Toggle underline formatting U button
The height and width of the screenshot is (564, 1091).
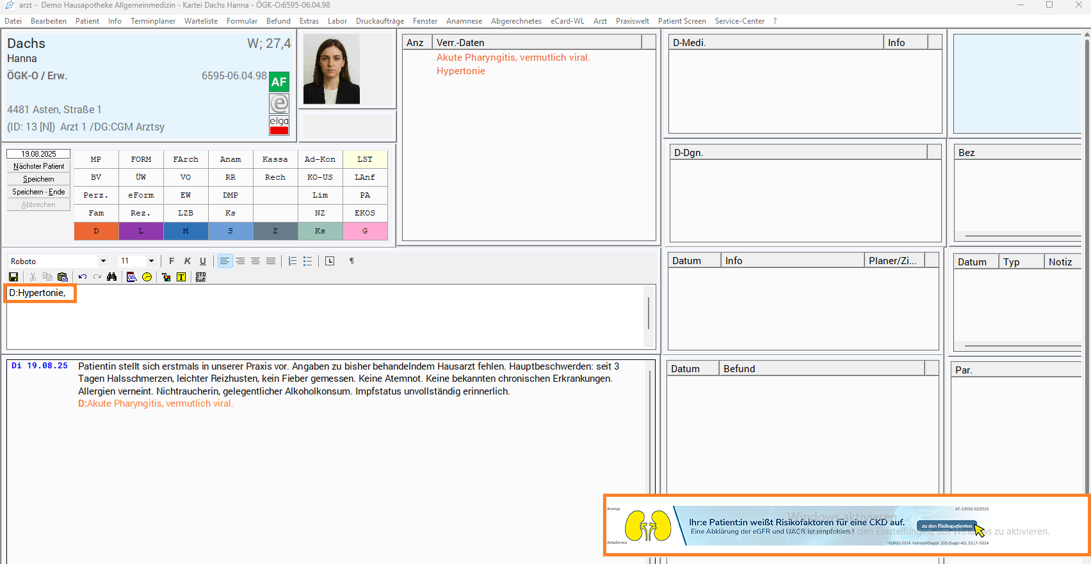(x=203, y=261)
